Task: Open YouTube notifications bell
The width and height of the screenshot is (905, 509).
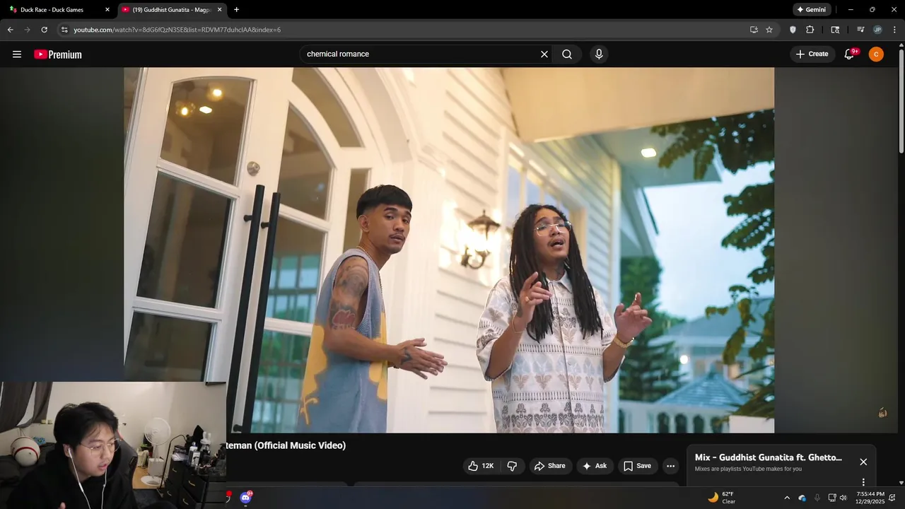Action: pyautogui.click(x=850, y=54)
